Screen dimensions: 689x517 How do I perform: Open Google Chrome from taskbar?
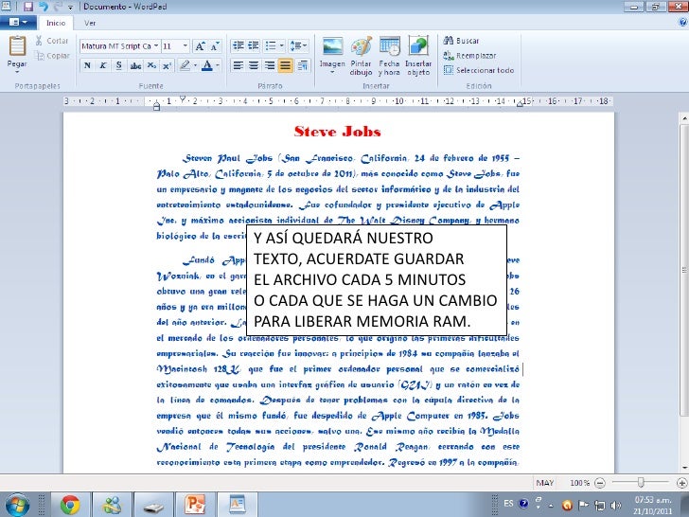pos(70,505)
